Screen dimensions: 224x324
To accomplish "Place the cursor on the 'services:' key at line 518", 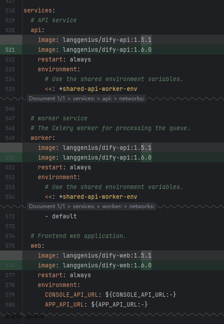I will click(40, 11).
